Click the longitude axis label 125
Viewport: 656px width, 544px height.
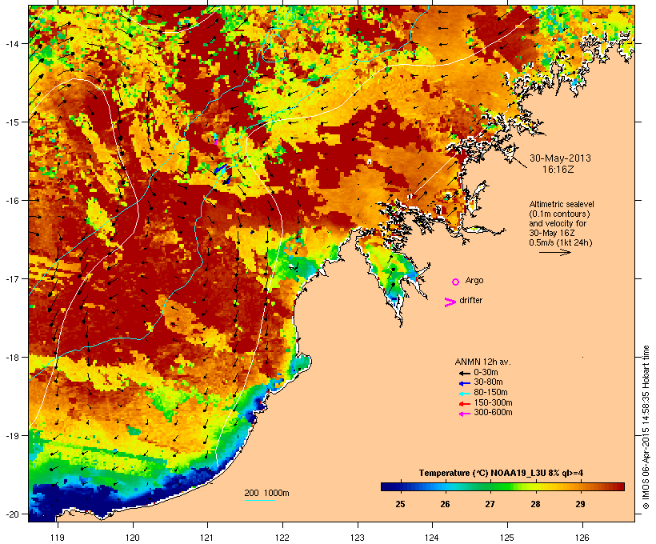(507, 538)
